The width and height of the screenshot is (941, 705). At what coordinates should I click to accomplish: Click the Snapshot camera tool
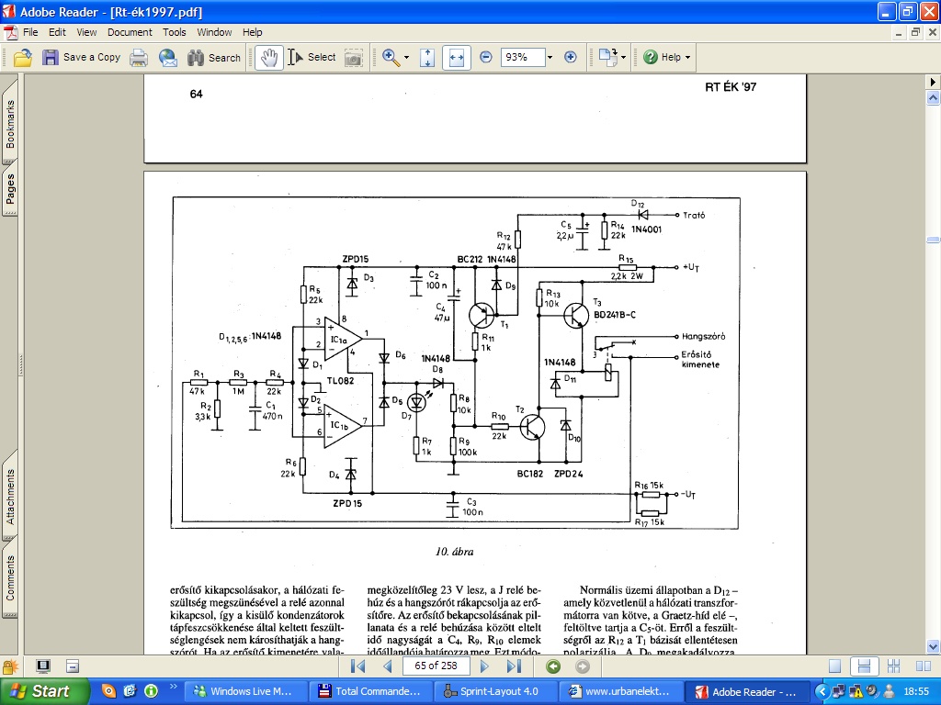[354, 58]
